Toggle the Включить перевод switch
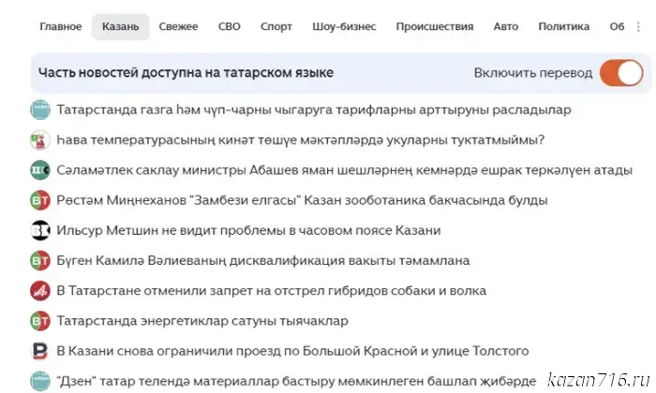Viewport: 656px width, 393px height. pos(621,73)
